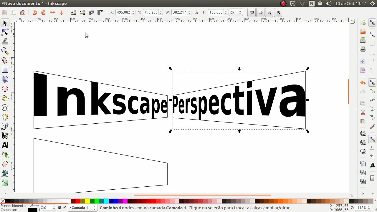Click Zoom to fit page icon
The height and width of the screenshot is (212, 377).
363,151
